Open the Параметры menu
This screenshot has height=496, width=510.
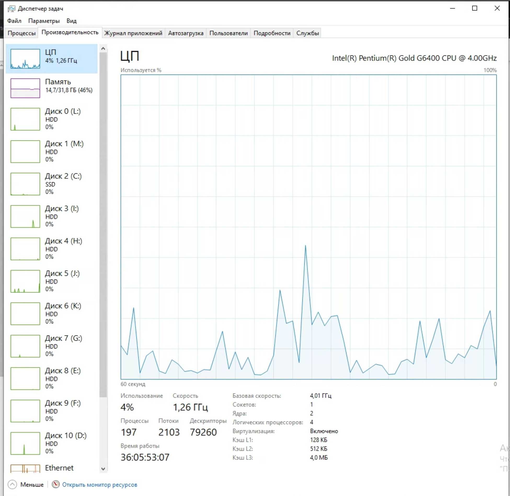44,21
